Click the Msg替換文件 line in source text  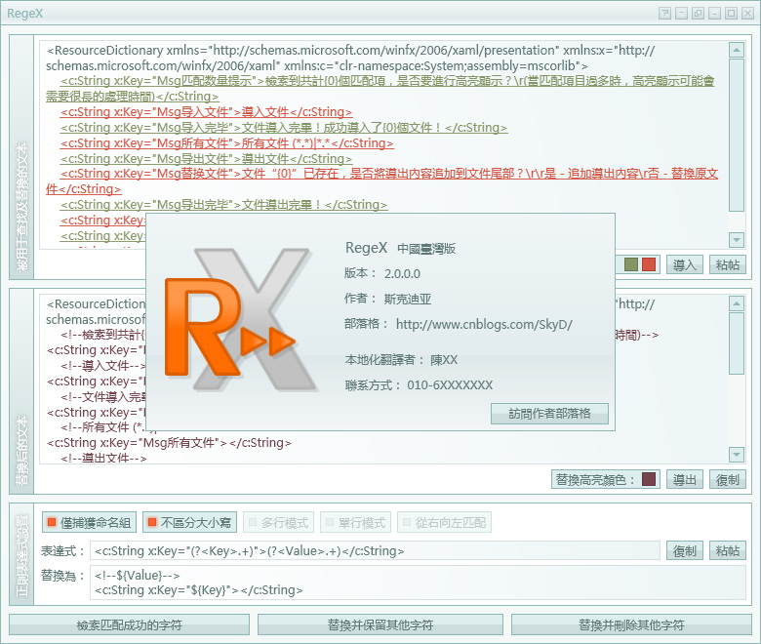pos(381,181)
